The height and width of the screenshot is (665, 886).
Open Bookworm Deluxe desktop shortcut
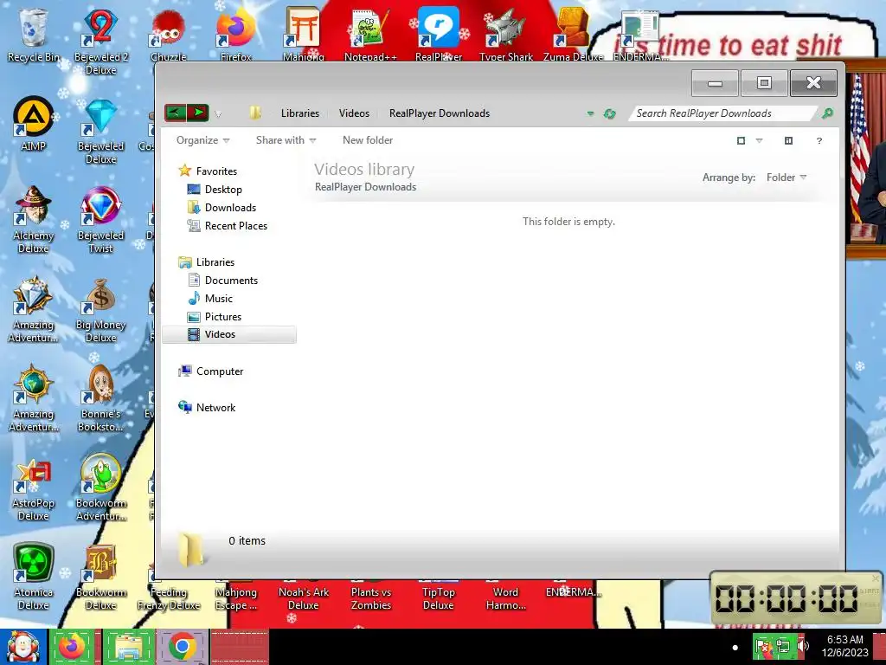pos(101,577)
